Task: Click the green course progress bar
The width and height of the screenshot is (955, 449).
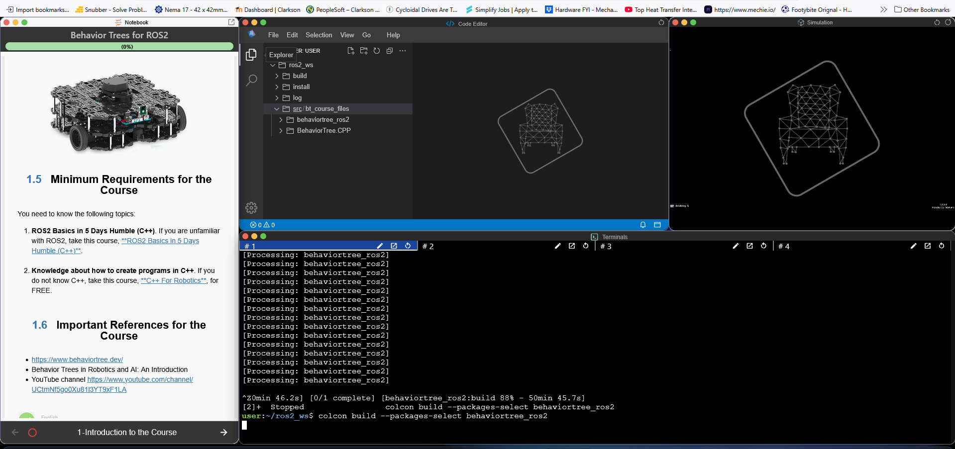Action: 119,47
